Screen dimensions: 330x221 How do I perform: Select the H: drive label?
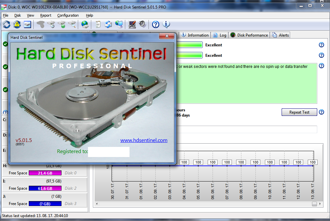pyautogui.click(x=5, y=166)
